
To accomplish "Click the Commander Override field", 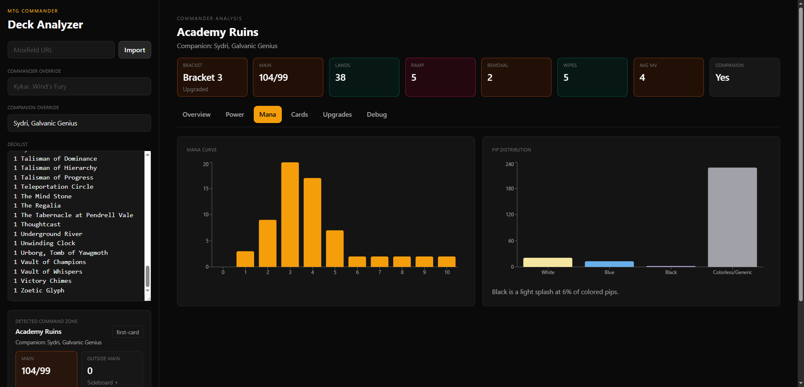I will (x=79, y=86).
